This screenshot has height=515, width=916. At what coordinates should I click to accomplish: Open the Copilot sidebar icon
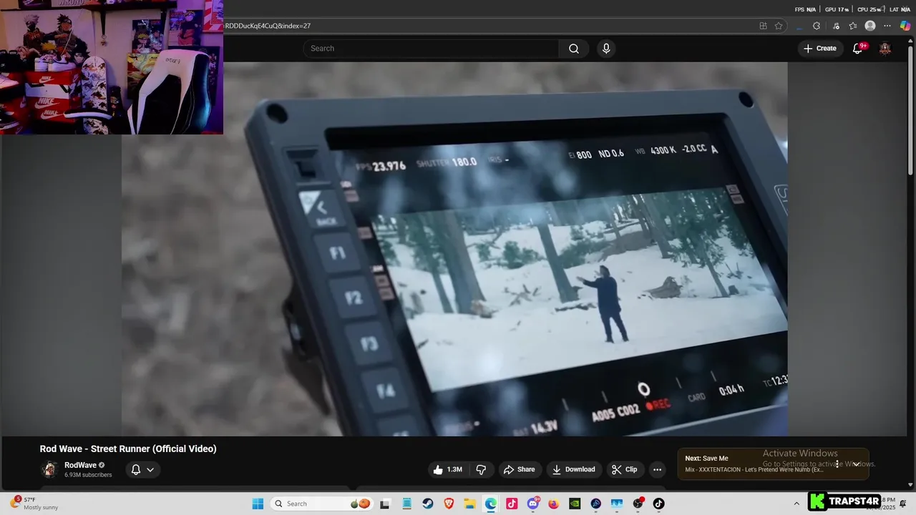905,26
